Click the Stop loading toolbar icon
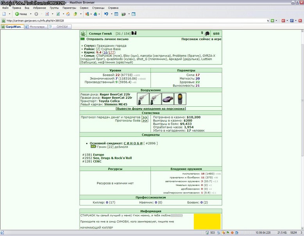 (x=47, y=14)
